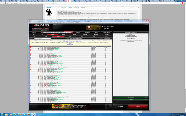
Task: Open PokerStars from the taskbar
Action: 33,114
